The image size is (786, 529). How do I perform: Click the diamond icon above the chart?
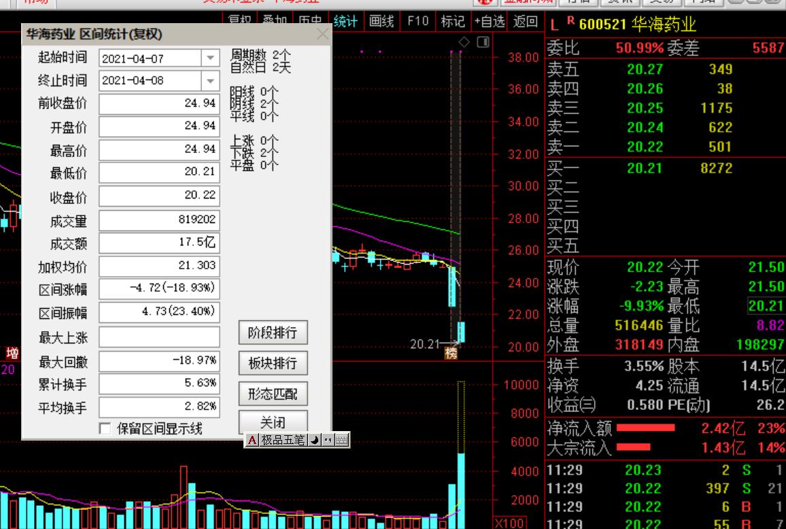(464, 43)
